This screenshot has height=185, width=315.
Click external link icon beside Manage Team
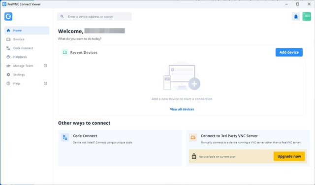click(45, 66)
